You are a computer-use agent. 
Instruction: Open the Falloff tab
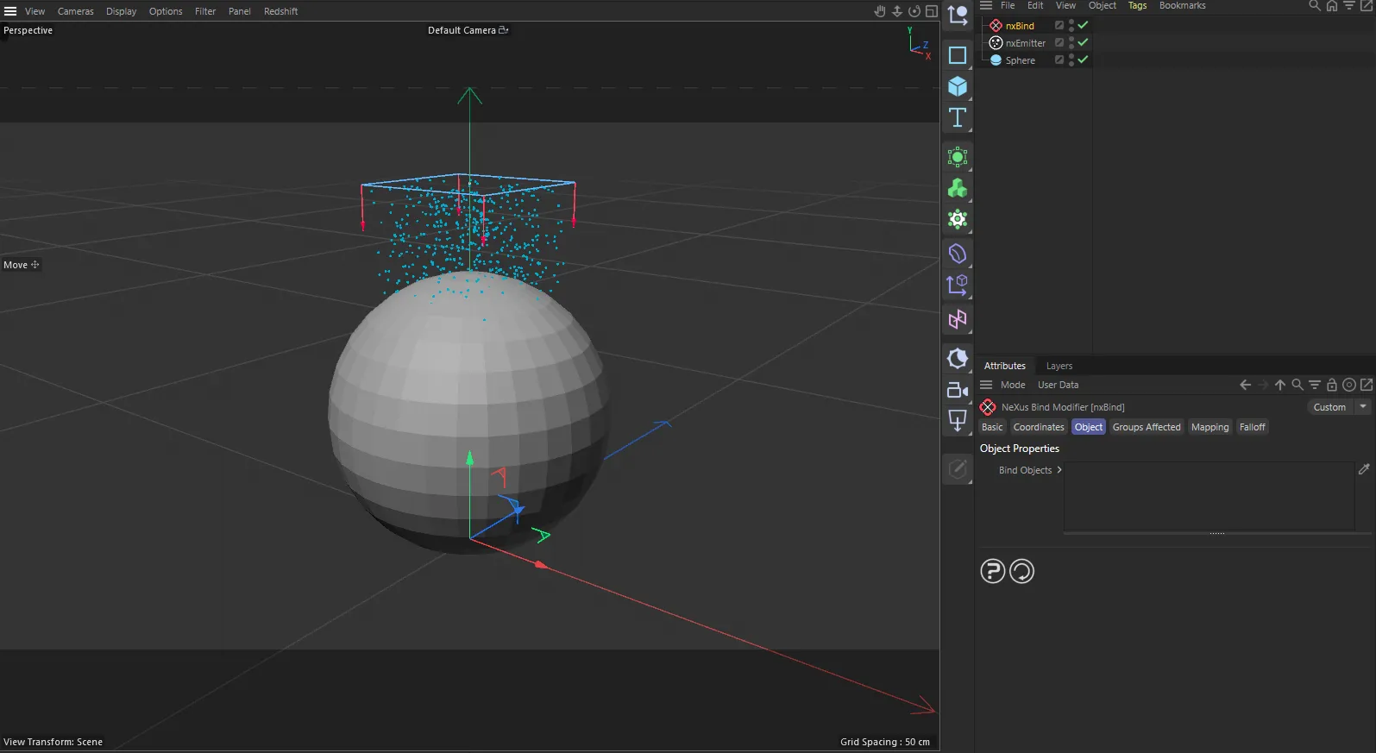[1253, 427]
